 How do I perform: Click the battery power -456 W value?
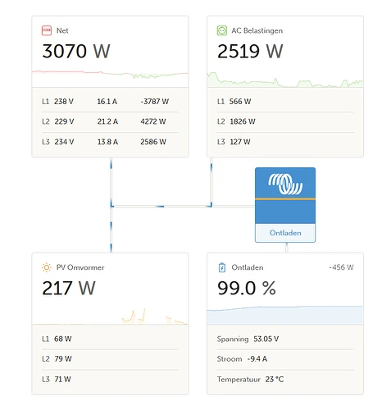[341, 267]
